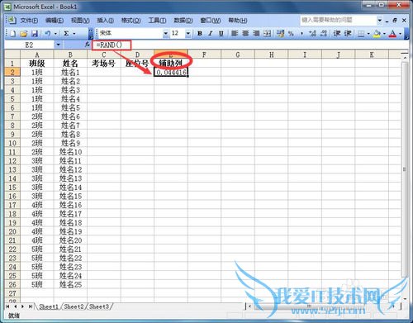Switch to Sheet1 tab
Image resolution: width=413 pixels, height=323 pixels.
click(x=49, y=306)
